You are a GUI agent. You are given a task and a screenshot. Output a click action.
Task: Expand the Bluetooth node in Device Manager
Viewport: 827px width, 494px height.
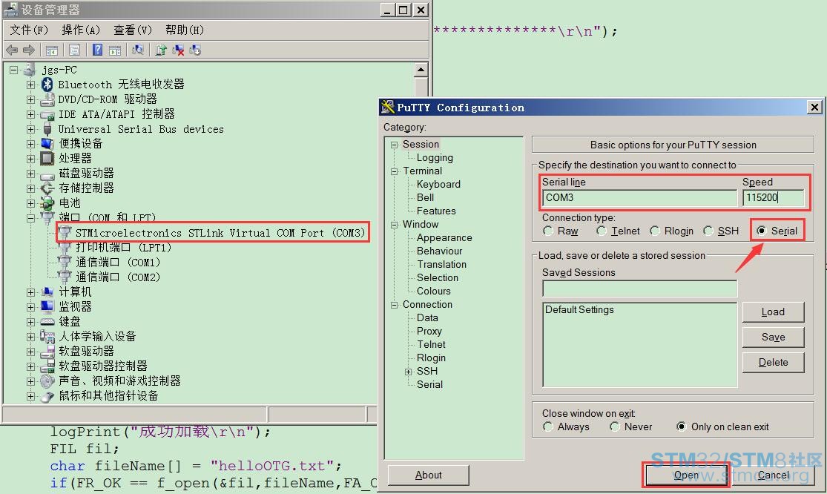[30, 85]
